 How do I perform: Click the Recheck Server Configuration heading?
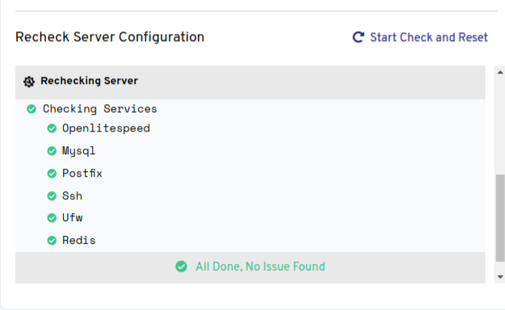pyautogui.click(x=110, y=37)
